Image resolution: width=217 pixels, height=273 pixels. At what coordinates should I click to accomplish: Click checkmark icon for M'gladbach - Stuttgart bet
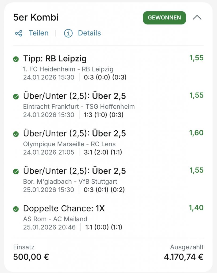pyautogui.click(x=16, y=172)
